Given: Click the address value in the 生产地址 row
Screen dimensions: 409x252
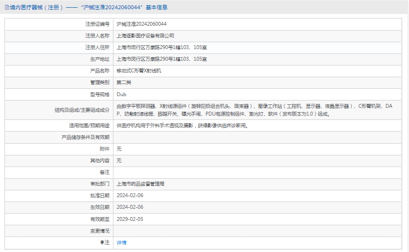Looking at the screenshot, I should point(162,59).
